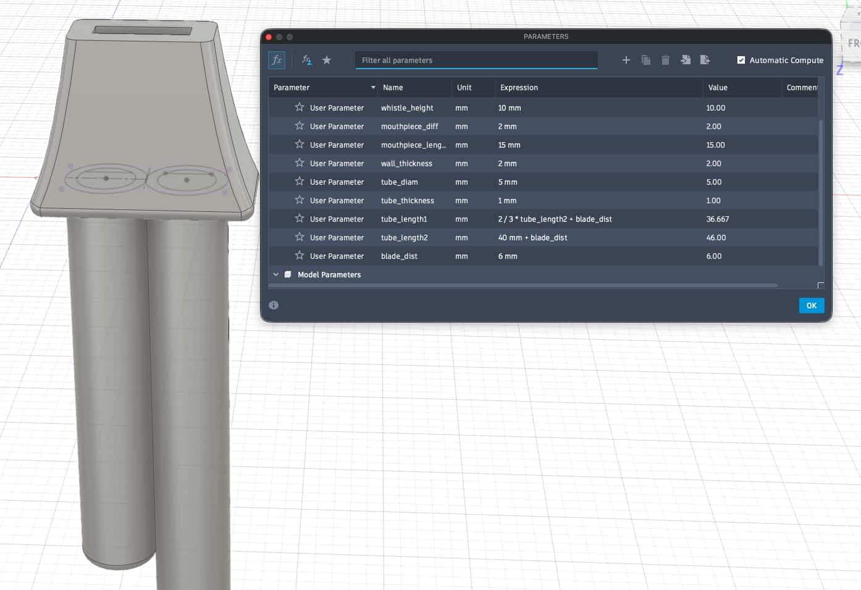The width and height of the screenshot is (861, 590).
Task: Add a new user parameter with plus
Action: (626, 60)
